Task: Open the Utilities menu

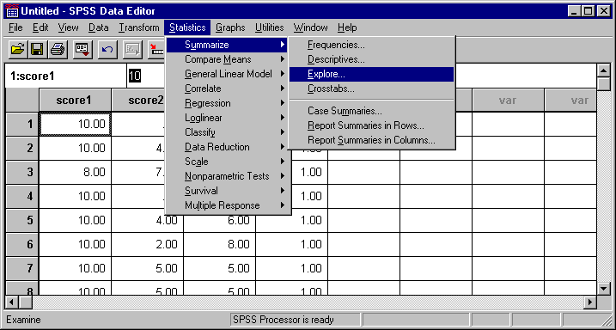Action: pyautogui.click(x=270, y=27)
